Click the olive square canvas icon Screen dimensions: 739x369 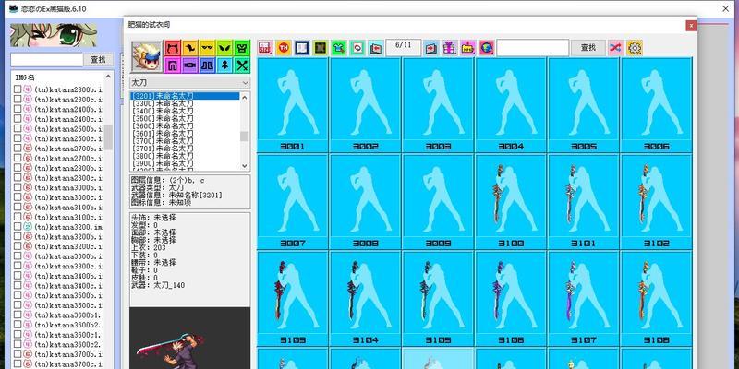[320, 48]
